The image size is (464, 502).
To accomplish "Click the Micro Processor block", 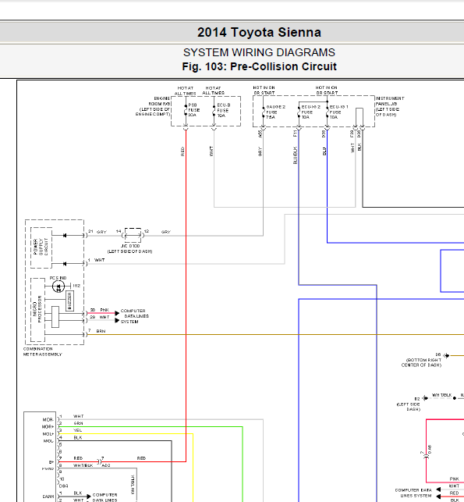I will pos(37,310).
